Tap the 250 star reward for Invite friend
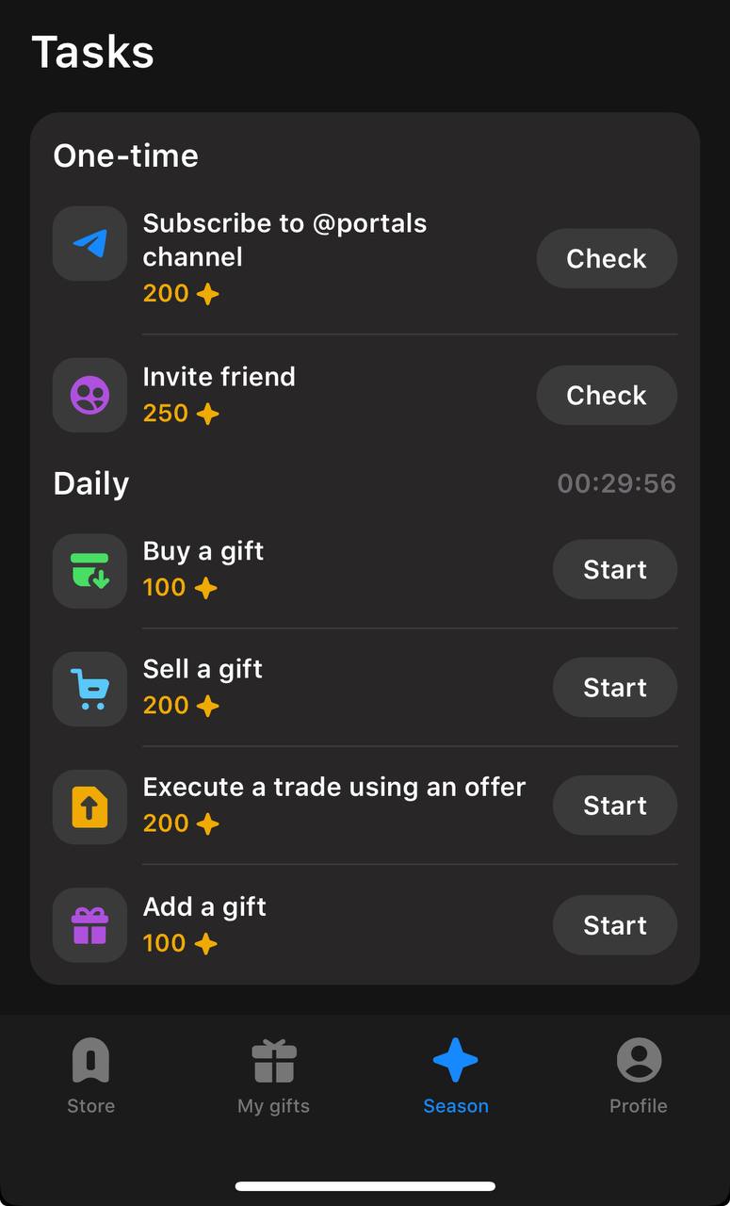 [x=181, y=413]
